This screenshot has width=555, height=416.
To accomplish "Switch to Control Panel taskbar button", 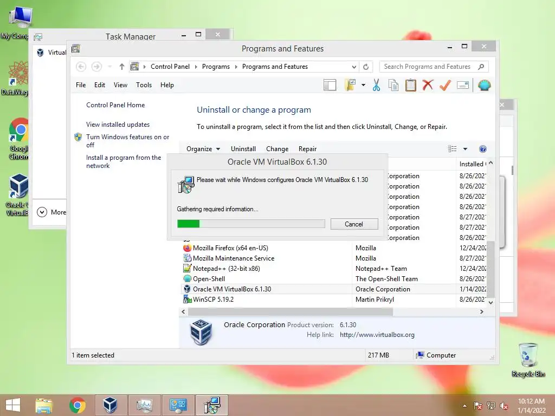I will [178, 405].
